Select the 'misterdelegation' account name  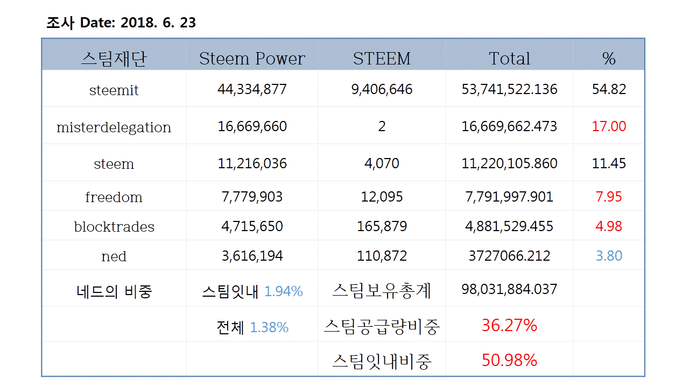click(114, 127)
